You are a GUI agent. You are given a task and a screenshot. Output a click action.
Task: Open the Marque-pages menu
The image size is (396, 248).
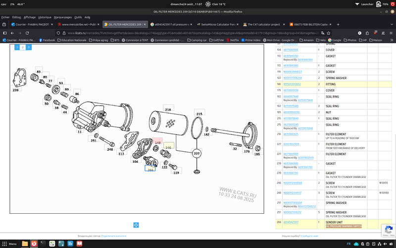tap(63, 17)
